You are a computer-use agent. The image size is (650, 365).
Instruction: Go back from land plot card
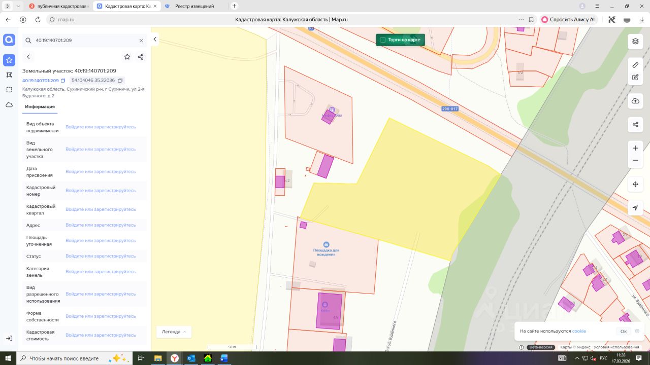tap(28, 57)
